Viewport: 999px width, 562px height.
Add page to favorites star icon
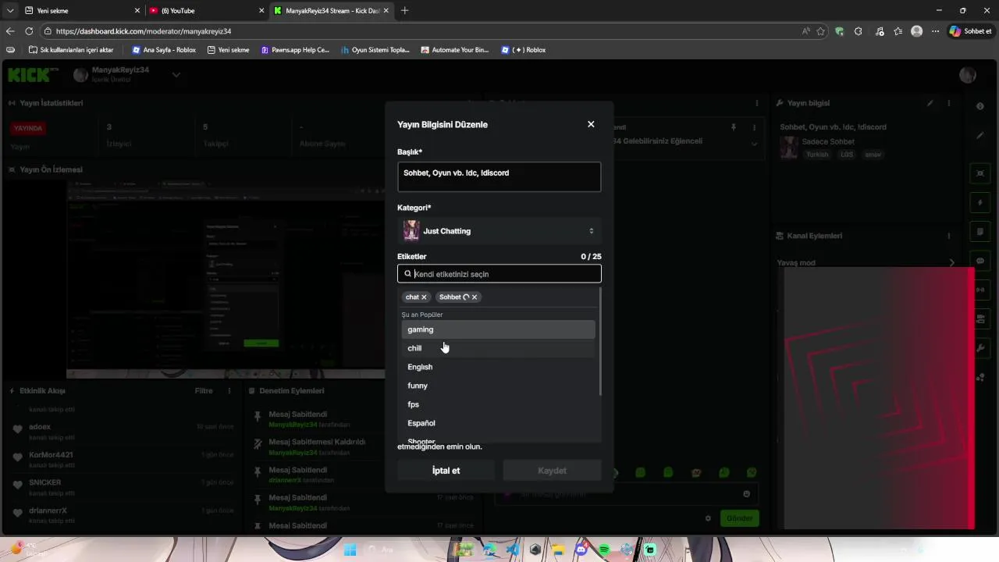pyautogui.click(x=820, y=31)
